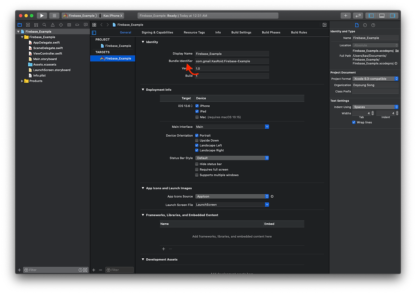This screenshot has width=416, height=294.
Task: Open the Report navigator speech-bubble icon
Action: [85, 25]
